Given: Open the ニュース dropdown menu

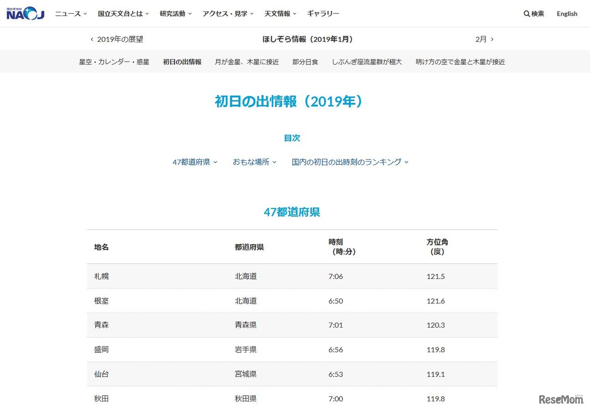Looking at the screenshot, I should coord(71,14).
